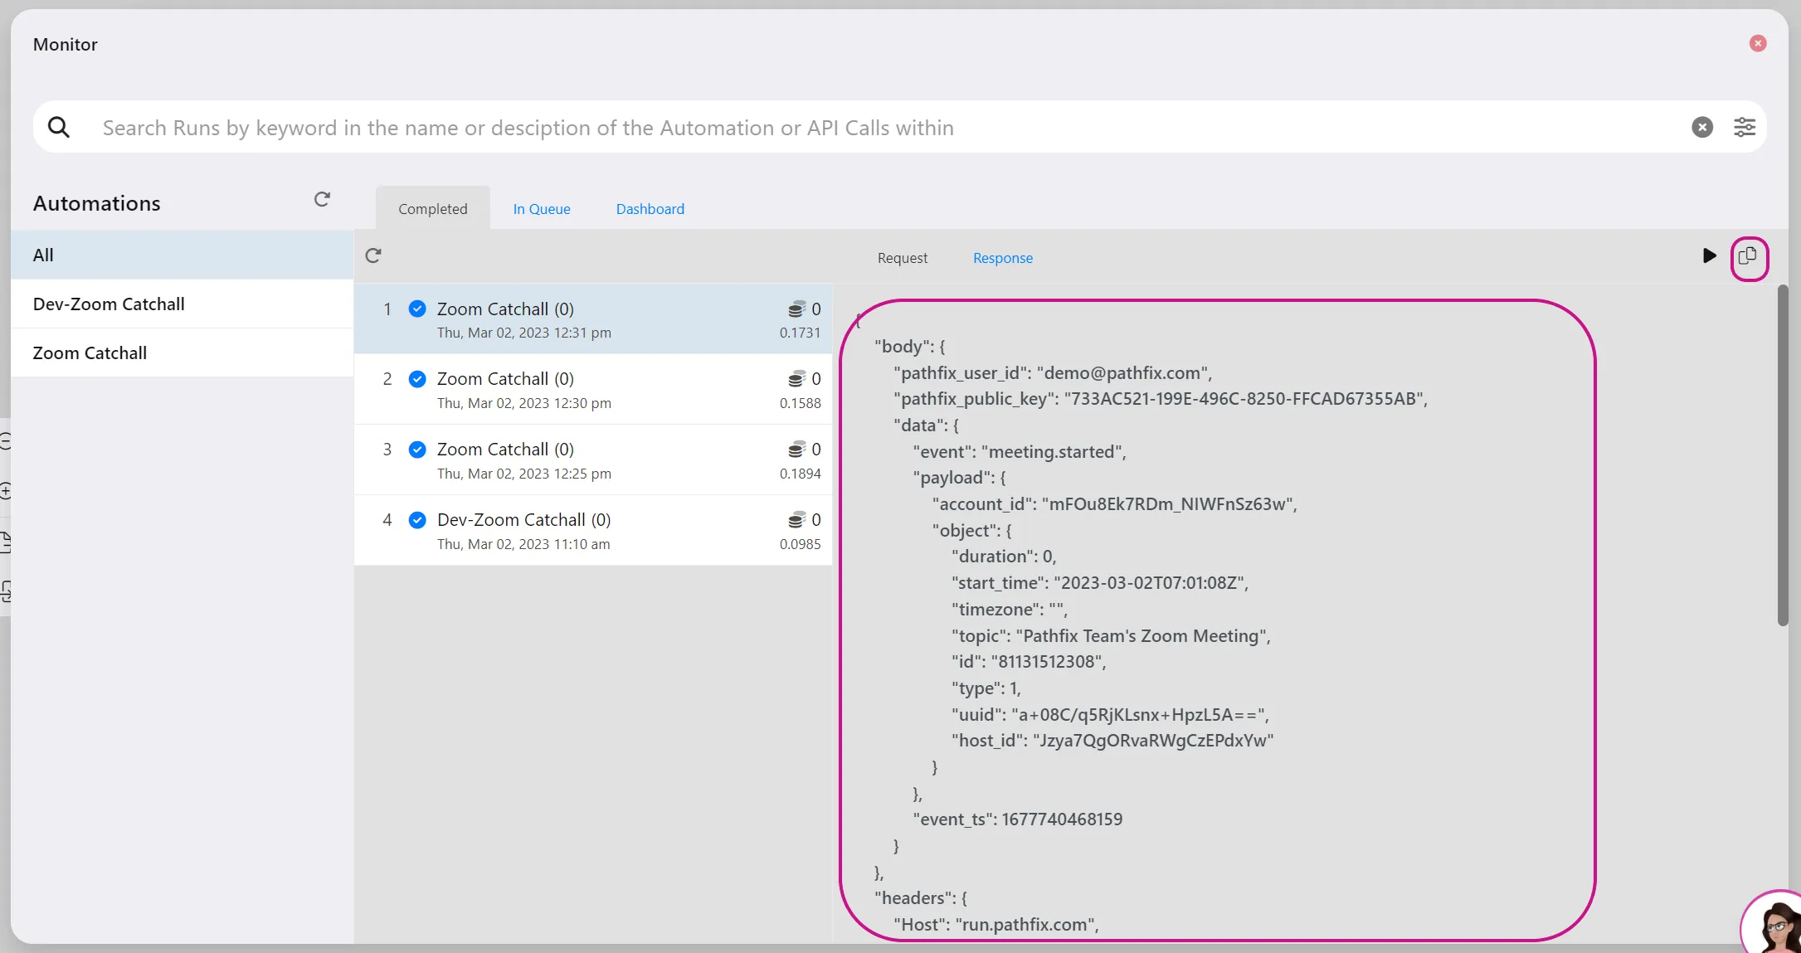1801x953 pixels.
Task: Click status checkmark of run 3
Action: pos(417,450)
